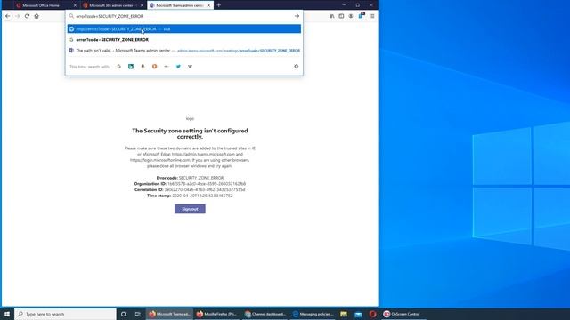This screenshot has width=570, height=320.
Task: Open the Windows Start menu
Action: [7, 314]
